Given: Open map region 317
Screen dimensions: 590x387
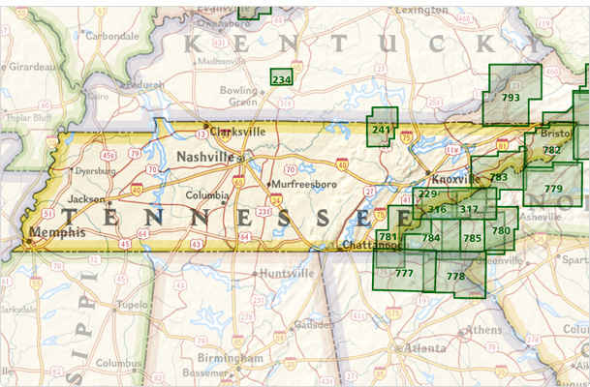Looking at the screenshot, I should pos(469,210).
